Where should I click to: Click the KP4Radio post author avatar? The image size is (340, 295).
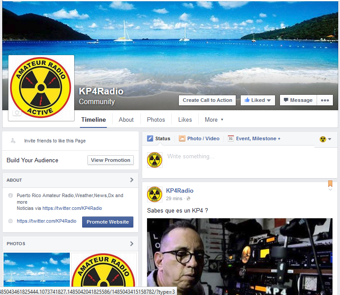point(155,194)
